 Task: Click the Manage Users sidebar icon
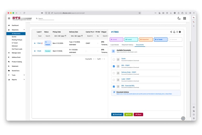pyautogui.click(x=9, y=53)
